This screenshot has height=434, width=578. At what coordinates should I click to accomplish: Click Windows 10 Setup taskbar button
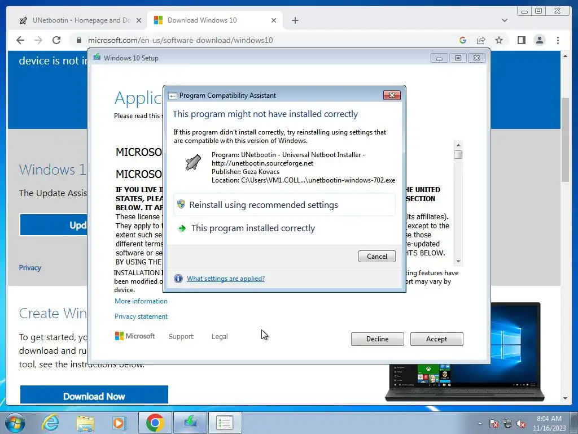(190, 423)
